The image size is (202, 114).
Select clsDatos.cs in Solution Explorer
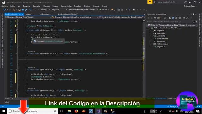pyautogui.click(x=161, y=41)
